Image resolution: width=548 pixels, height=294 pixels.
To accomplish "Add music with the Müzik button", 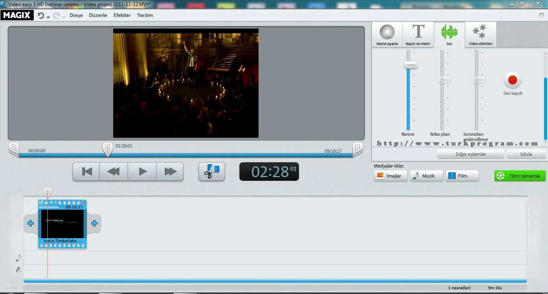I will point(426,176).
